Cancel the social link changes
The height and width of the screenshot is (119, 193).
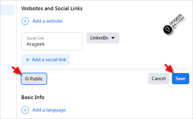[x=159, y=79]
